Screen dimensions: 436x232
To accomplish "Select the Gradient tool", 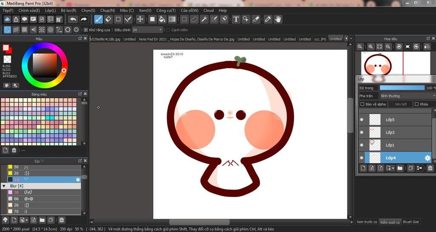I will (x=172, y=19).
